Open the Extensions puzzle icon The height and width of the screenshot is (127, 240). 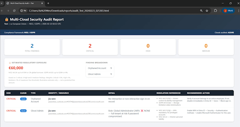coord(216,11)
